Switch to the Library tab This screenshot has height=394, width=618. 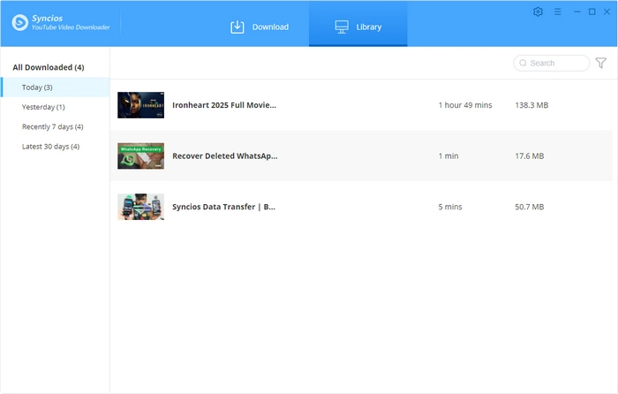coord(358,27)
